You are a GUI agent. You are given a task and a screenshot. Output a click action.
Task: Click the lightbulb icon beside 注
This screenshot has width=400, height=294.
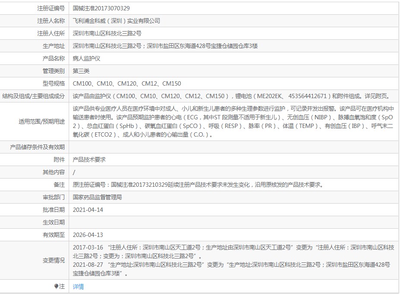(x=56, y=287)
